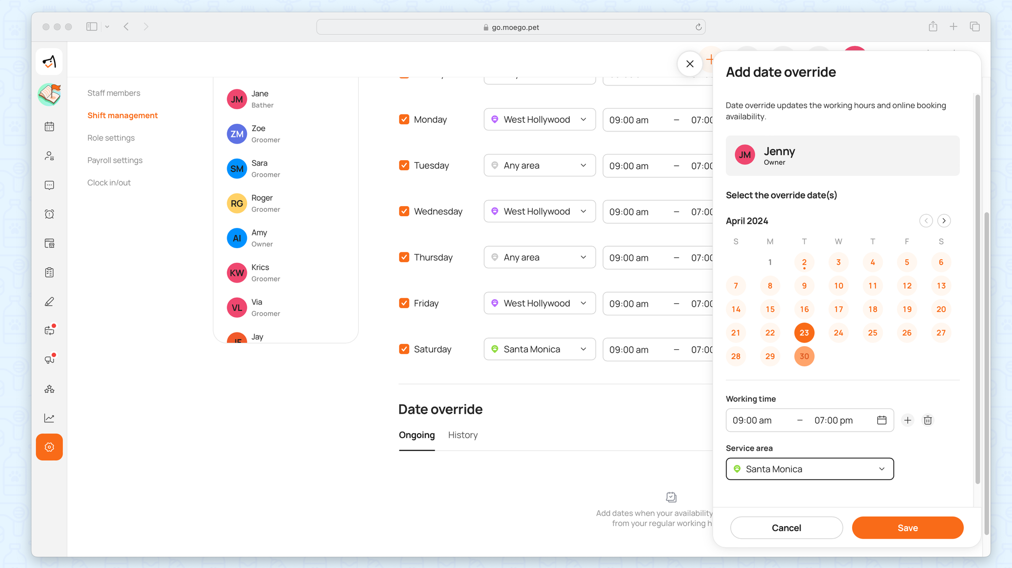Toggle the Thursday working day checkbox
This screenshot has height=568, width=1012.
pos(404,257)
